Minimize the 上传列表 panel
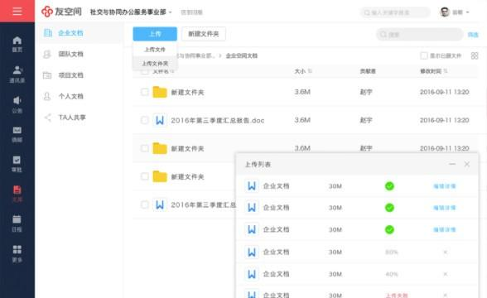 coord(452,164)
